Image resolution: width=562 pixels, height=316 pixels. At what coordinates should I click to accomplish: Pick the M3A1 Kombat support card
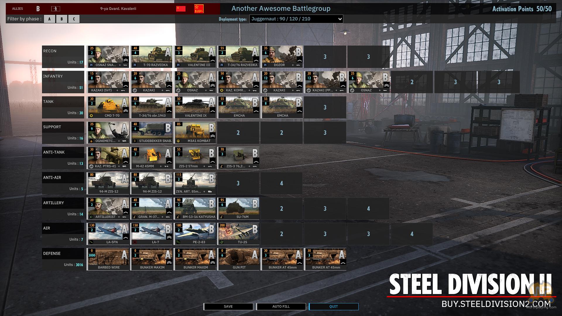click(x=195, y=133)
